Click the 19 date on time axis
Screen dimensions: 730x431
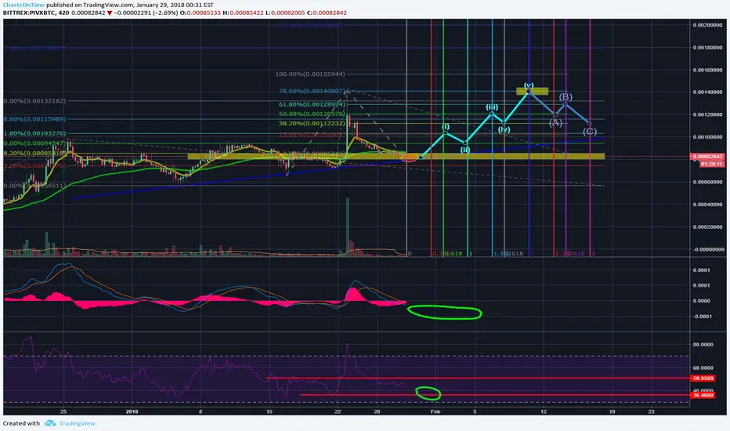[x=612, y=411]
